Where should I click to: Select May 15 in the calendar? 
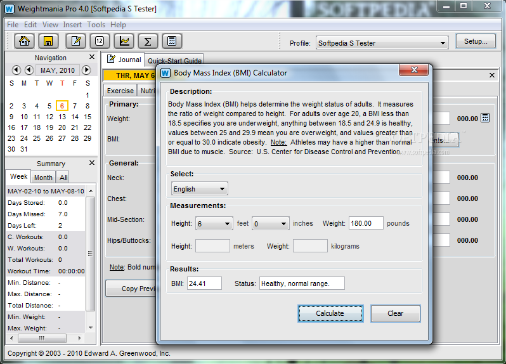(88, 117)
